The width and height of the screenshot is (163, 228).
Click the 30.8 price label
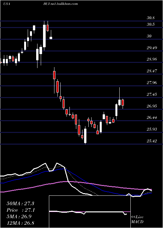click(151, 18)
